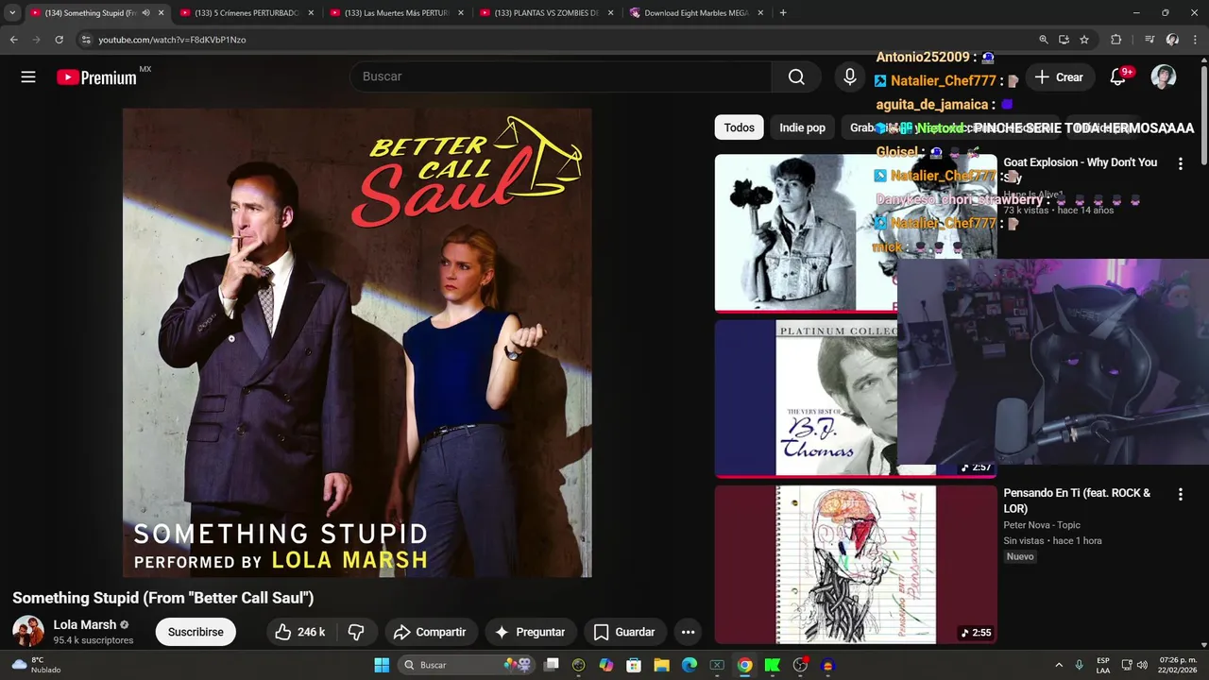
Task: Click the YouTube address bar URL
Action: coord(172,40)
